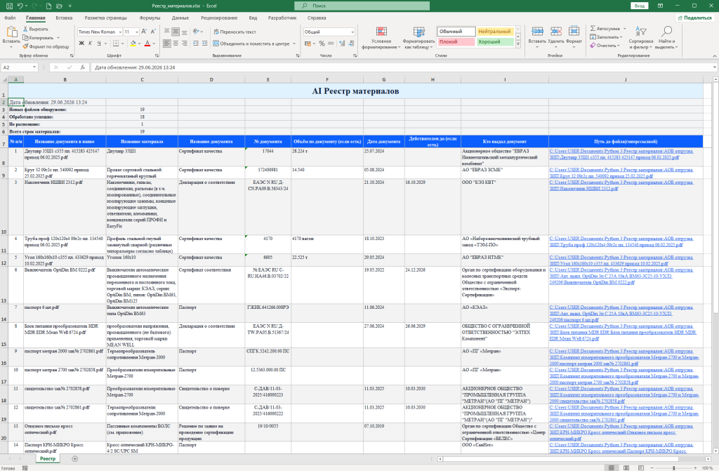Click Format Painter (Формат по образцу)

click(x=46, y=46)
